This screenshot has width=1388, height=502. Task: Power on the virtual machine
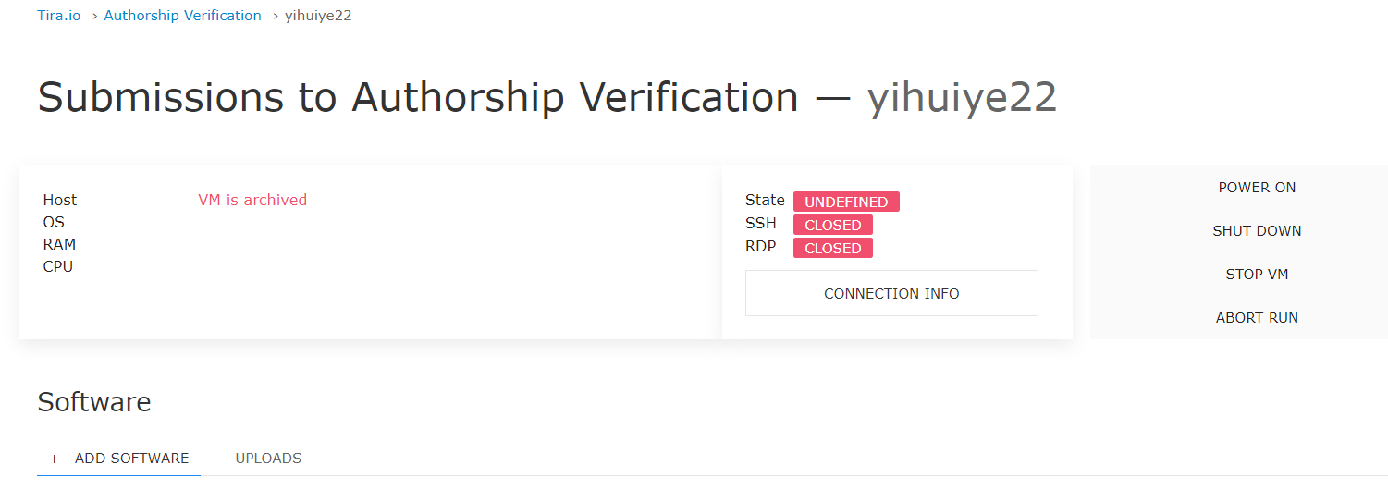point(1257,188)
